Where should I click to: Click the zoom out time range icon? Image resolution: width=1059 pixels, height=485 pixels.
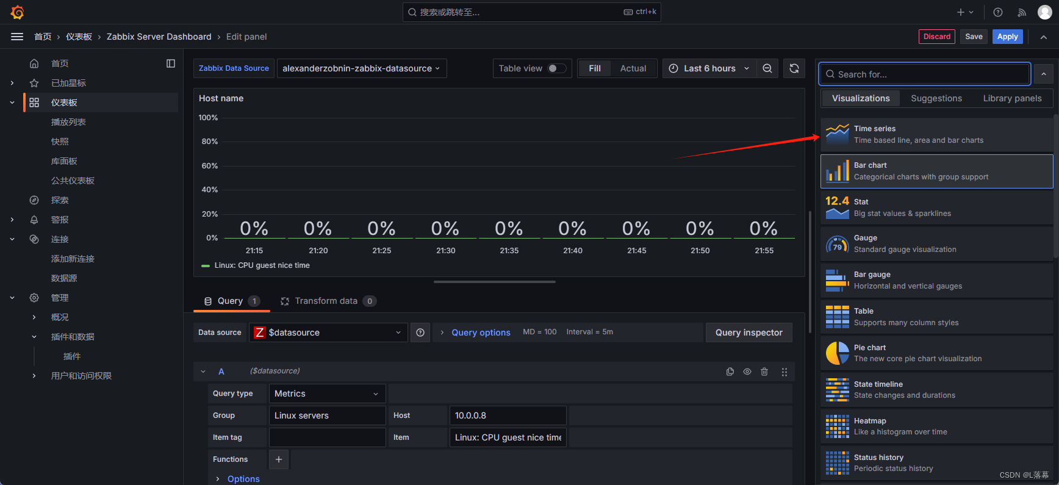767,68
